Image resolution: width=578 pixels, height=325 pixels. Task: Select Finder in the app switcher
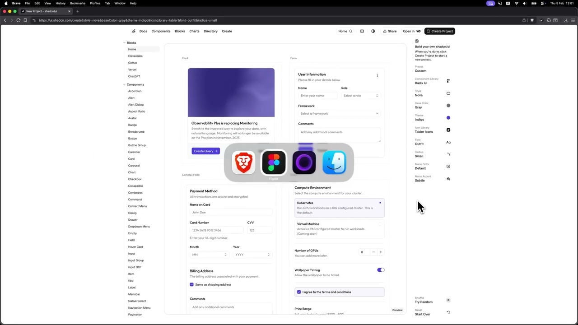[x=334, y=162]
